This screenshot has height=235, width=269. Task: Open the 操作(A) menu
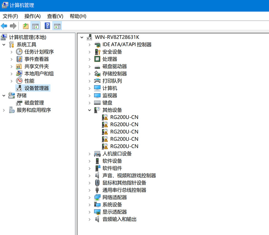coord(32,16)
